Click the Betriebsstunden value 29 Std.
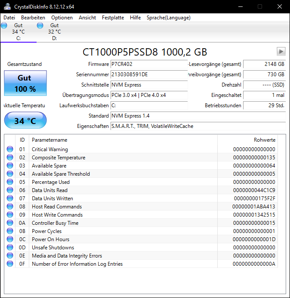 [264, 106]
